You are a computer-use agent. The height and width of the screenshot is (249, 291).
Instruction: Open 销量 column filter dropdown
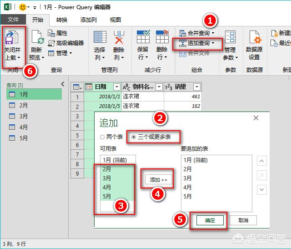197,87
